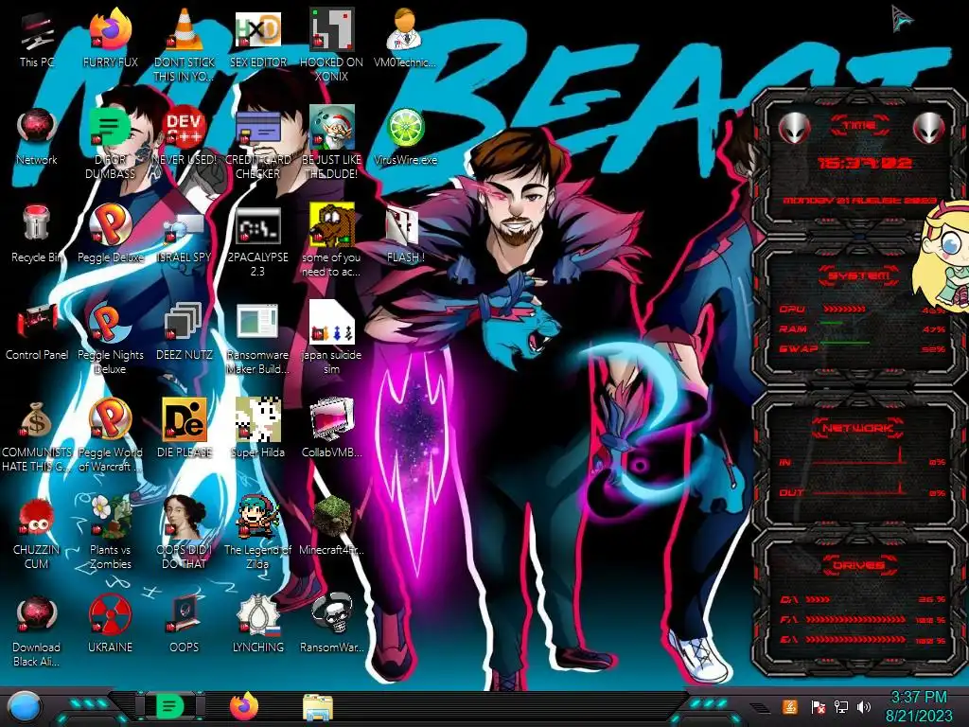Open the Network desktop icon

tap(37, 137)
